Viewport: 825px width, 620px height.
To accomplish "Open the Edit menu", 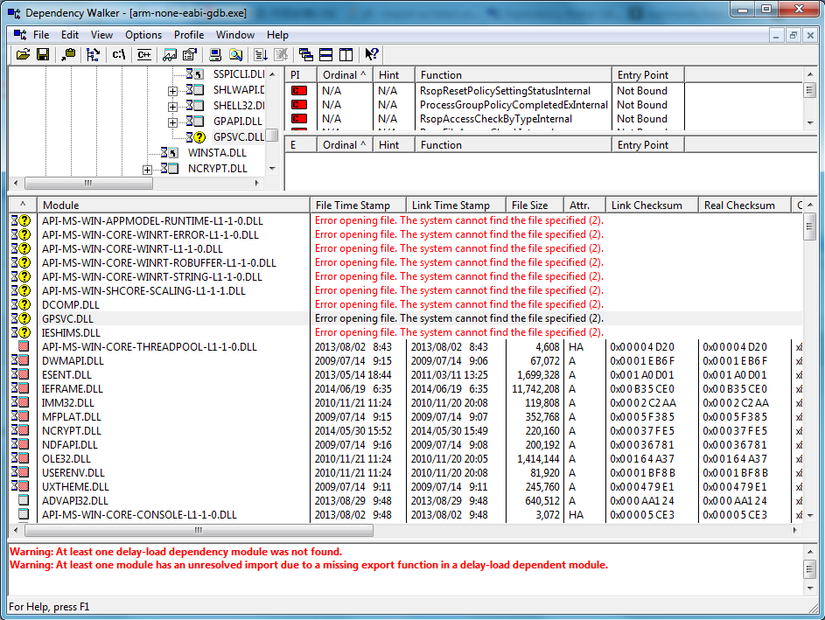I will [70, 35].
